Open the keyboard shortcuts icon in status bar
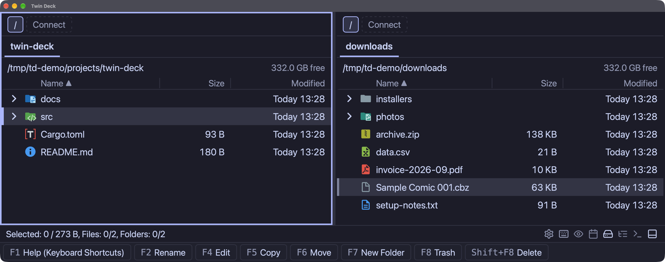Image resolution: width=665 pixels, height=262 pixels. click(563, 234)
